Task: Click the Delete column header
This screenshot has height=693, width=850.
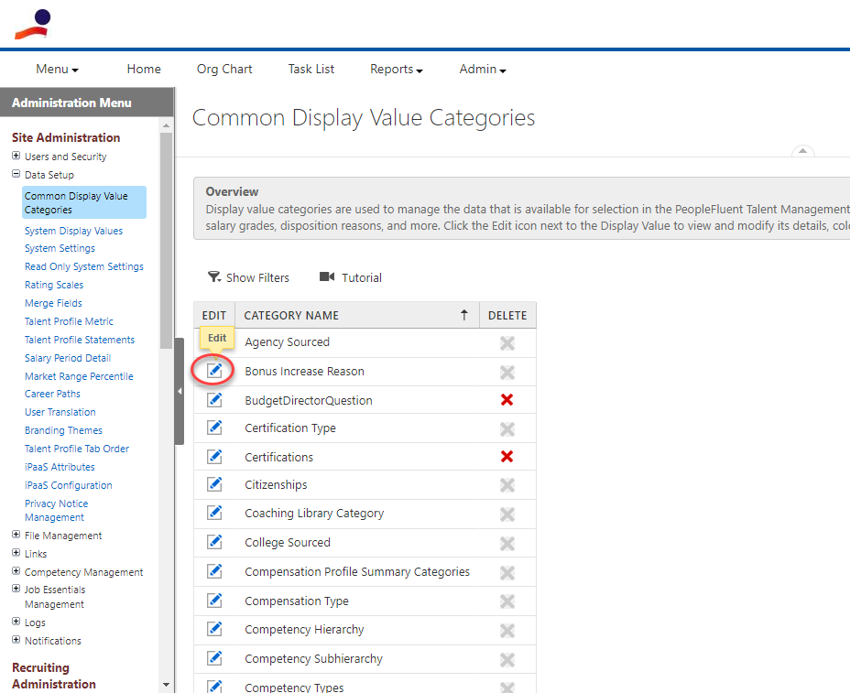Action: (x=507, y=315)
